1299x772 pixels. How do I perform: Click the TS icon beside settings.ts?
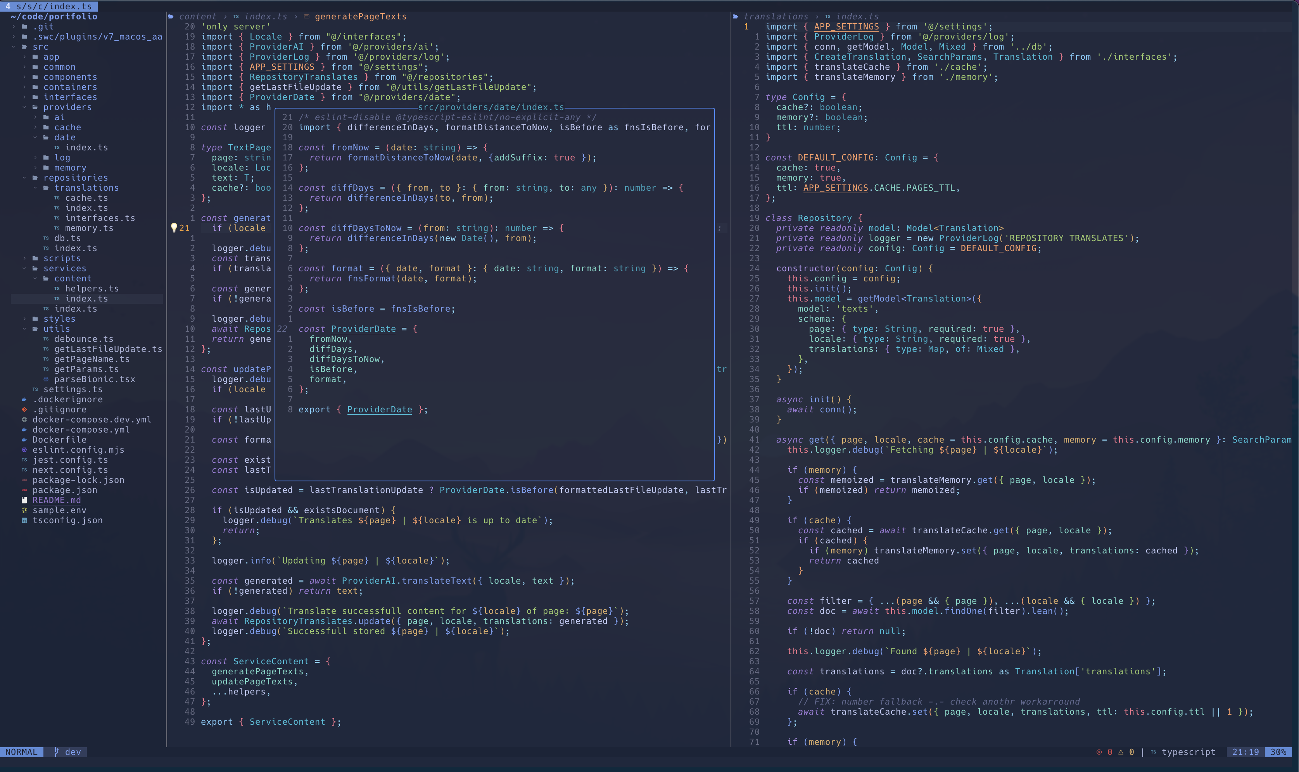coord(35,389)
